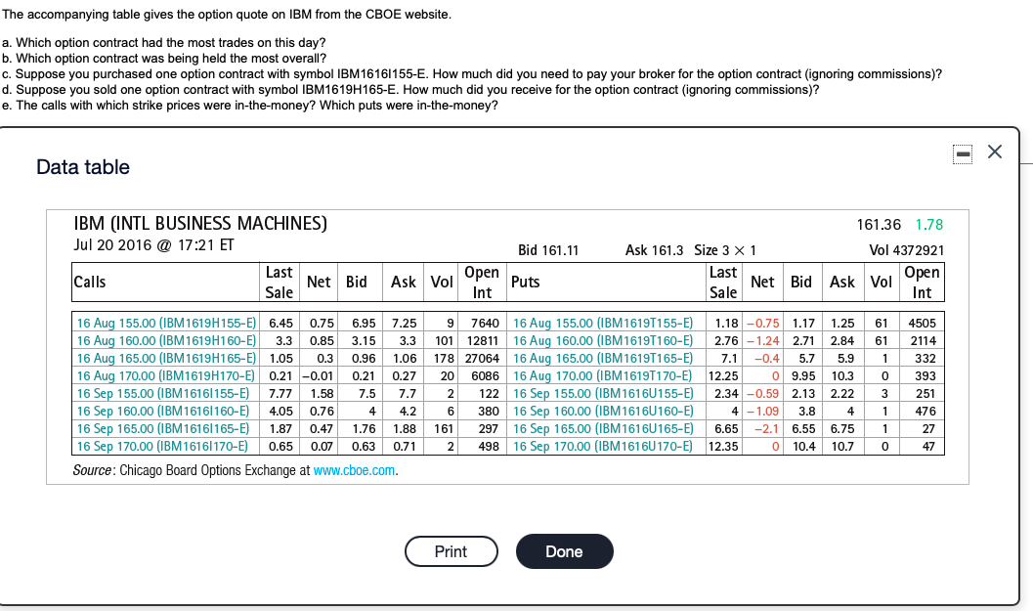Open the 16 Sep 170.00 put IBM1616U170-E
This screenshot has width=1033, height=611.
pyautogui.click(x=604, y=446)
